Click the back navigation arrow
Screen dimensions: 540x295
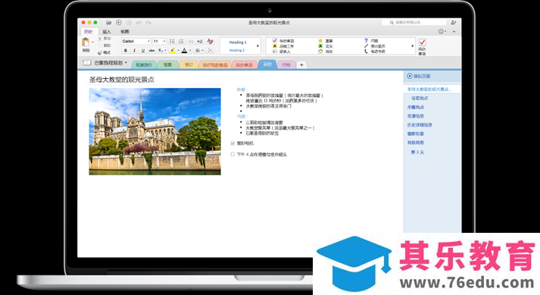(x=119, y=23)
